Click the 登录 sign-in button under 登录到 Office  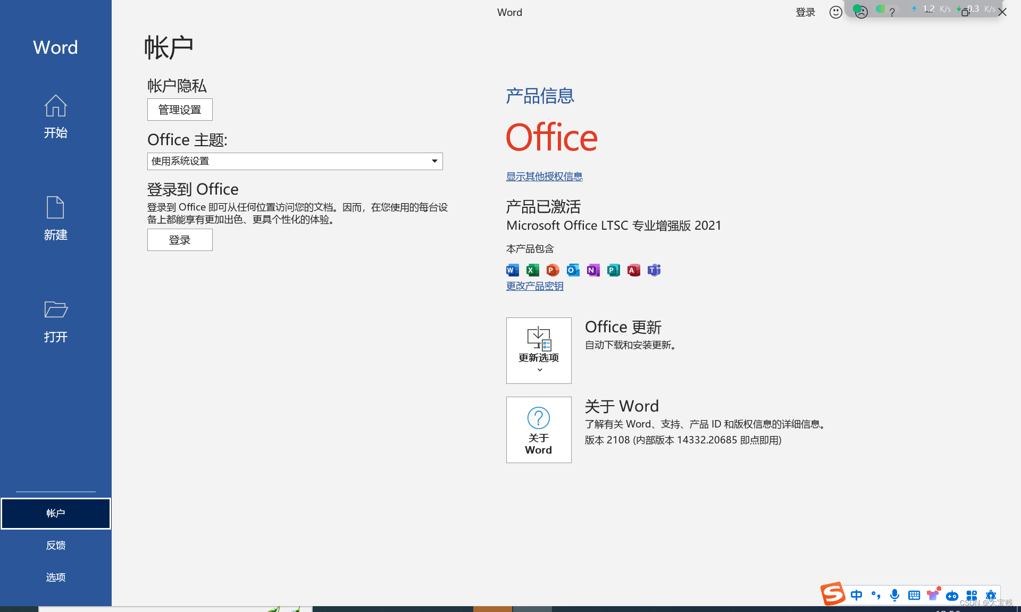(x=180, y=240)
